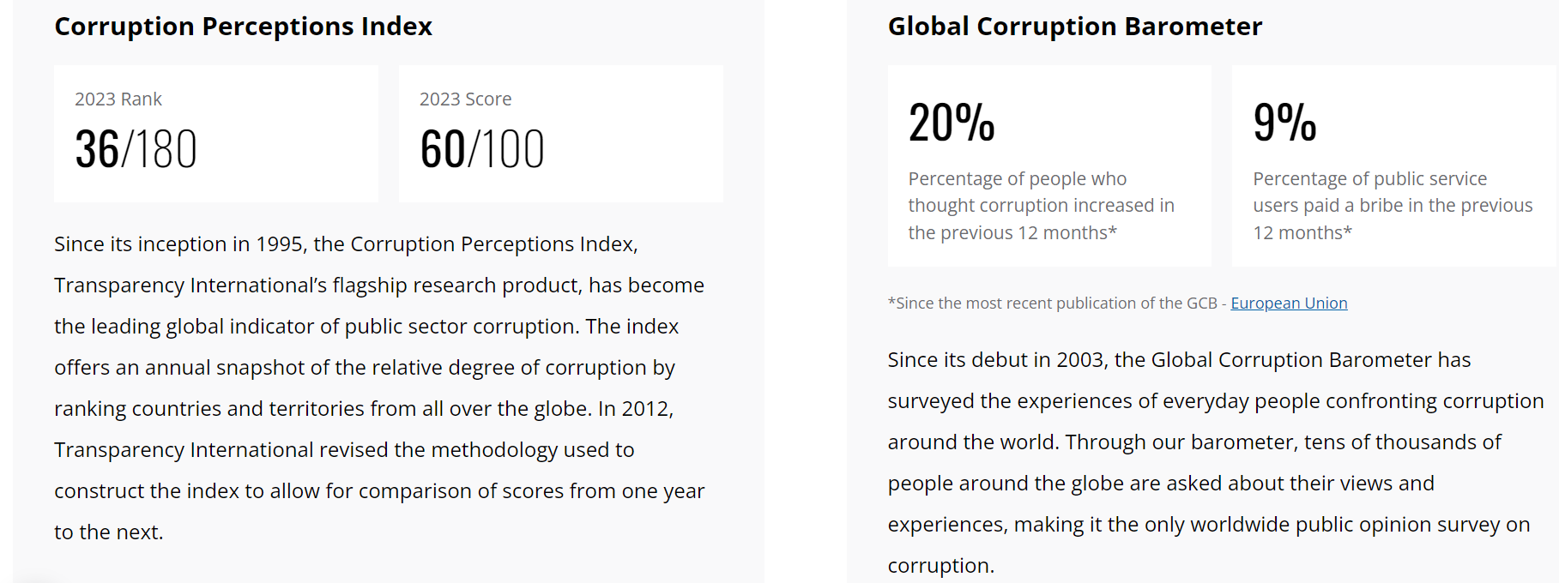1559x583 pixels.
Task: Click the 60/100 score value
Action: [482, 149]
